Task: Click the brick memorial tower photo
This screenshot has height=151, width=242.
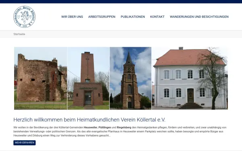Action: [88, 78]
